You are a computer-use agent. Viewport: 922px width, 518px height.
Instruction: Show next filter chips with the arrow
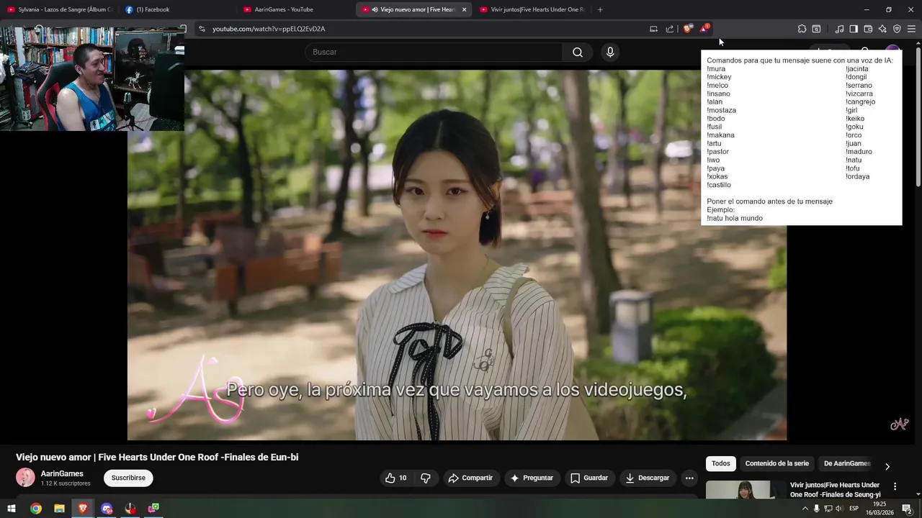pos(887,466)
